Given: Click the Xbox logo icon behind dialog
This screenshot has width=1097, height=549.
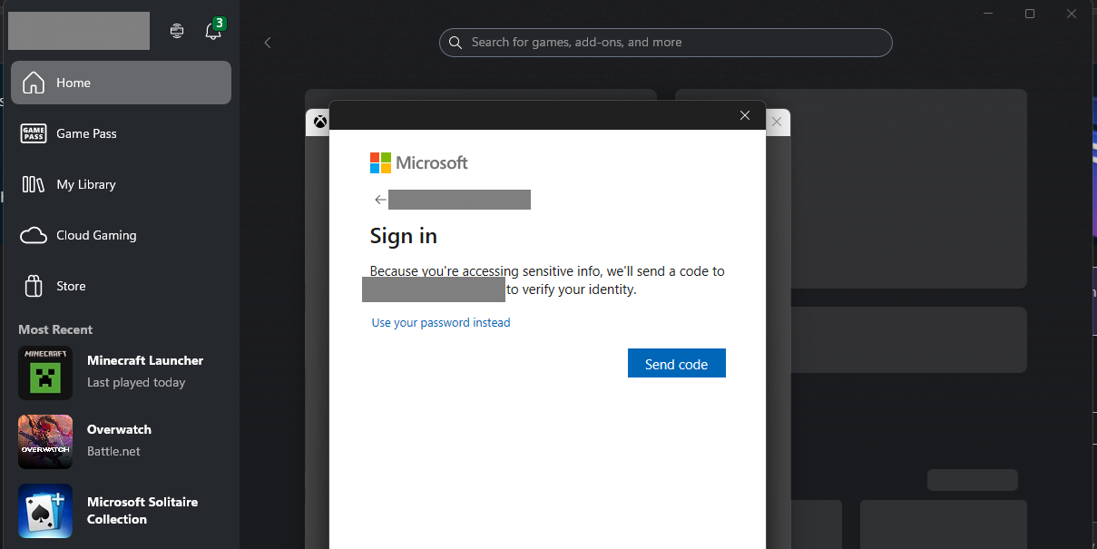Looking at the screenshot, I should 320,123.
